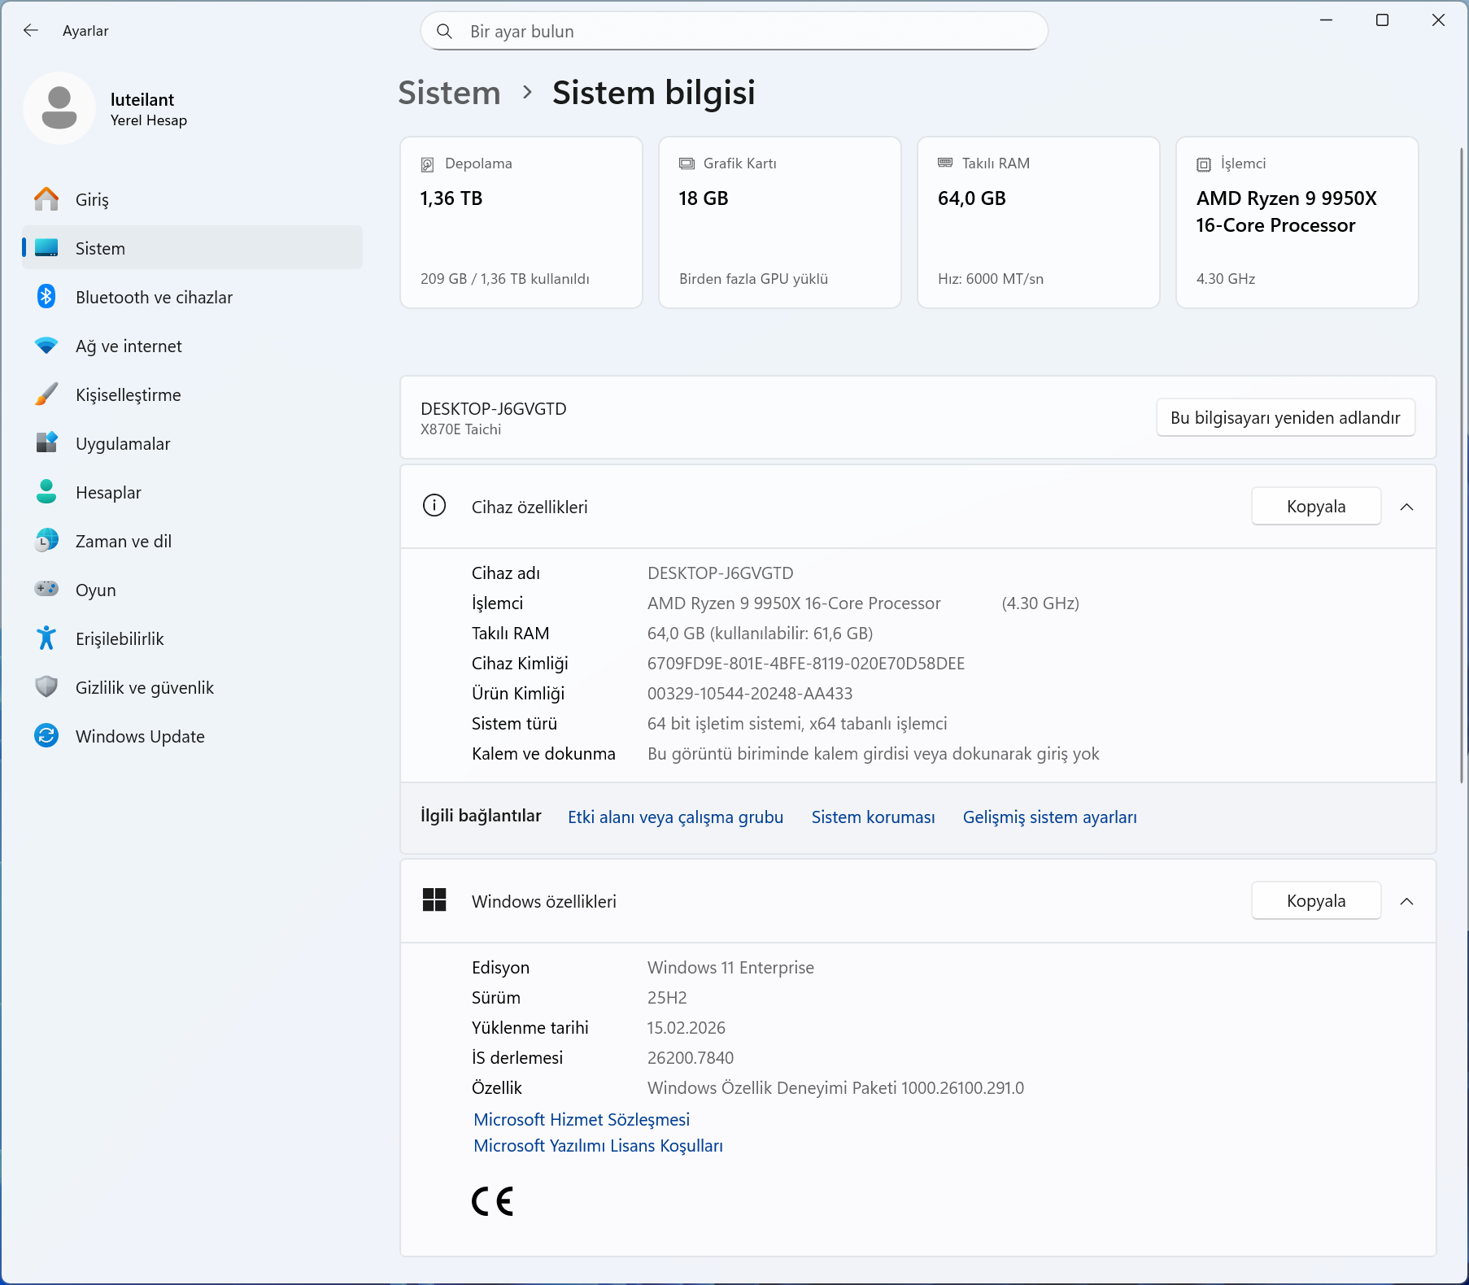Image resolution: width=1469 pixels, height=1285 pixels.
Task: Open Bluetooth ve cihazlar settings
Action: click(x=193, y=297)
